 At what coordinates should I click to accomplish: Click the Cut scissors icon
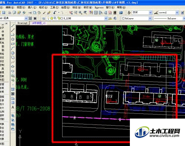[x=30, y=13]
